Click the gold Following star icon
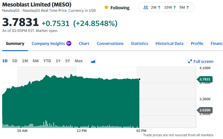The height and width of the screenshot is (139, 223). [x=106, y=7]
